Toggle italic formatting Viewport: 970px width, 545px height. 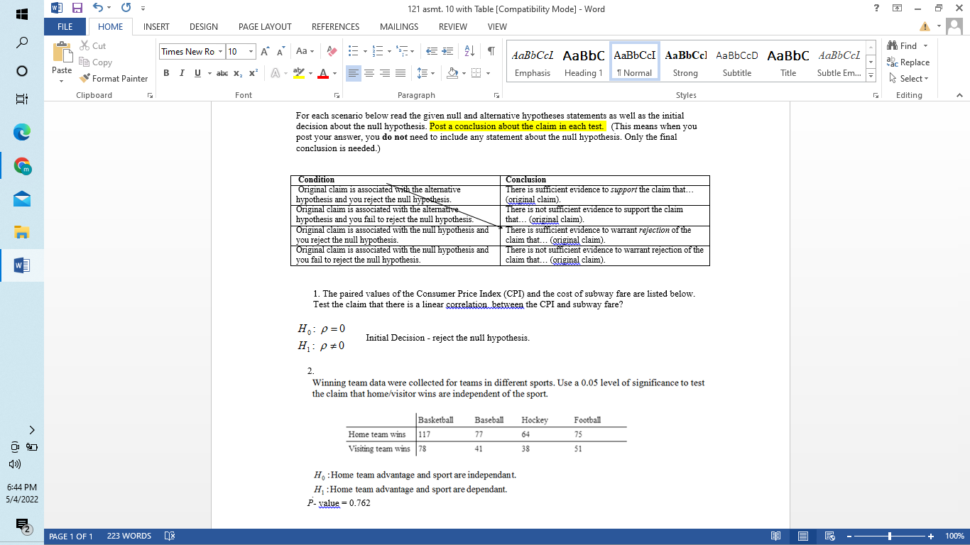[x=182, y=74]
